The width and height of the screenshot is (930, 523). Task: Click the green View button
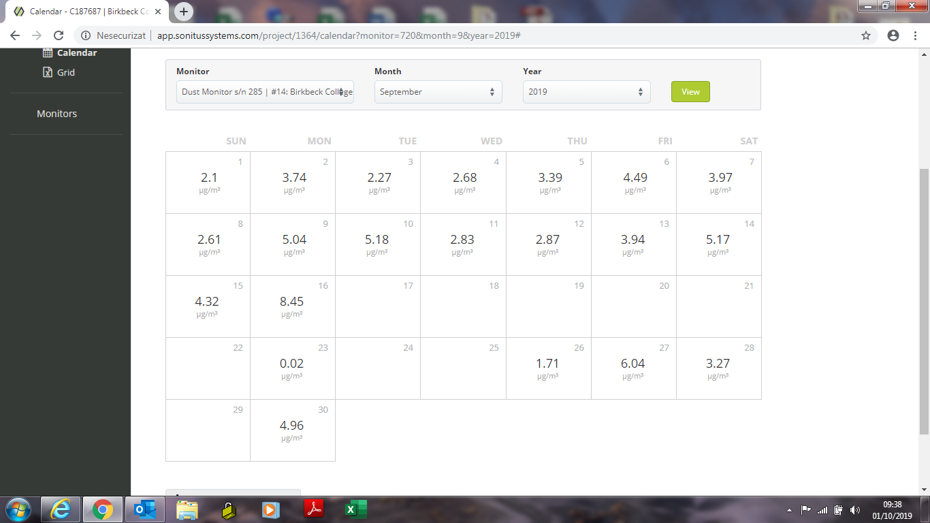[690, 92]
